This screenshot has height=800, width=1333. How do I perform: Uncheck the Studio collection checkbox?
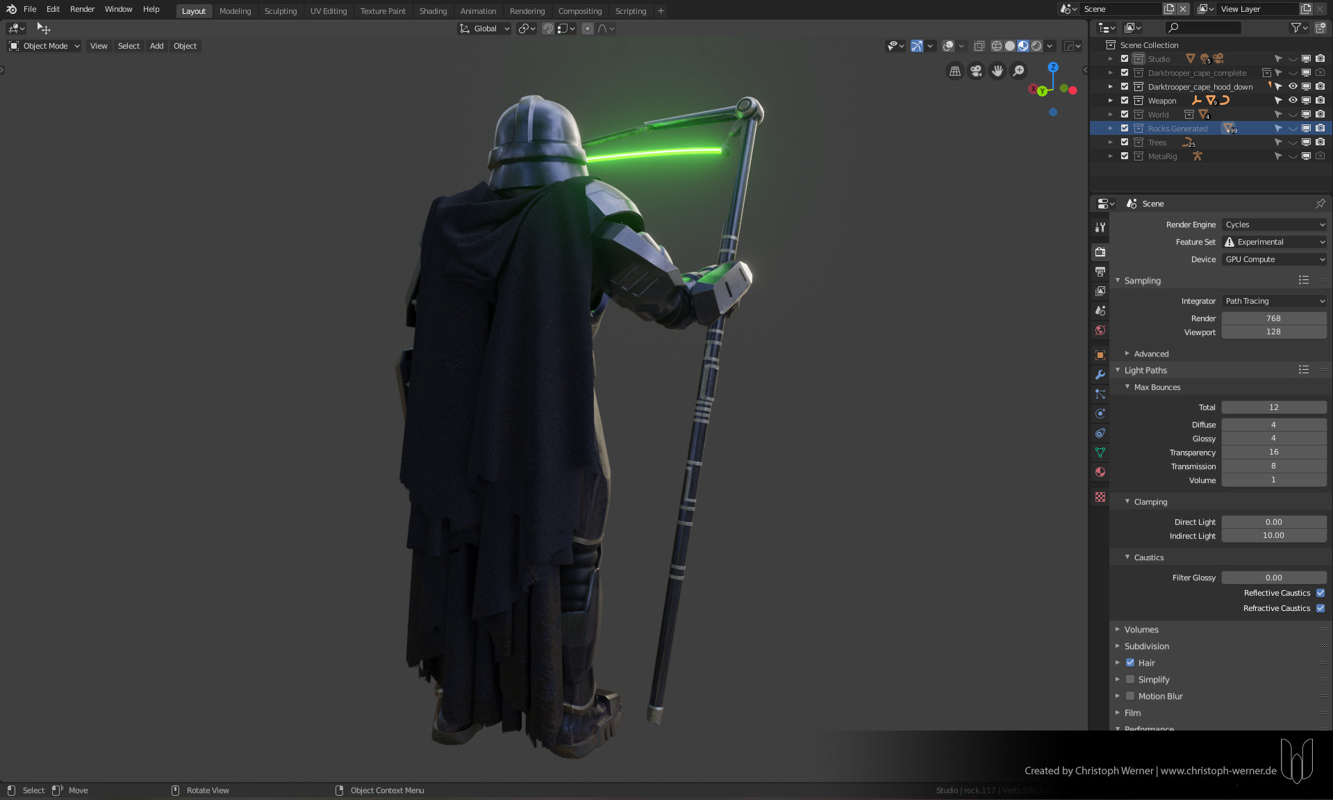pos(1125,58)
